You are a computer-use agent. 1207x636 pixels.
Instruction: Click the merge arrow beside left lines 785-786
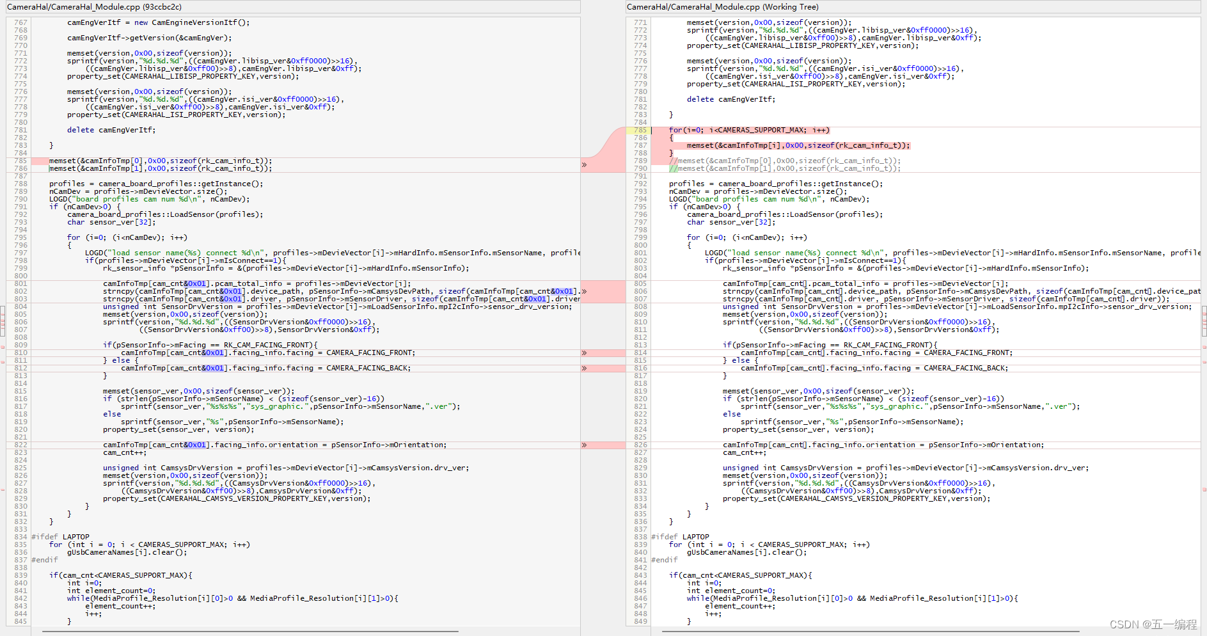tap(584, 165)
